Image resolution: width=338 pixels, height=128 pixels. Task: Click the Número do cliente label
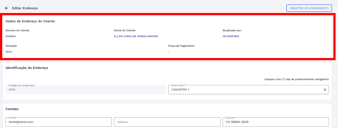(18, 30)
